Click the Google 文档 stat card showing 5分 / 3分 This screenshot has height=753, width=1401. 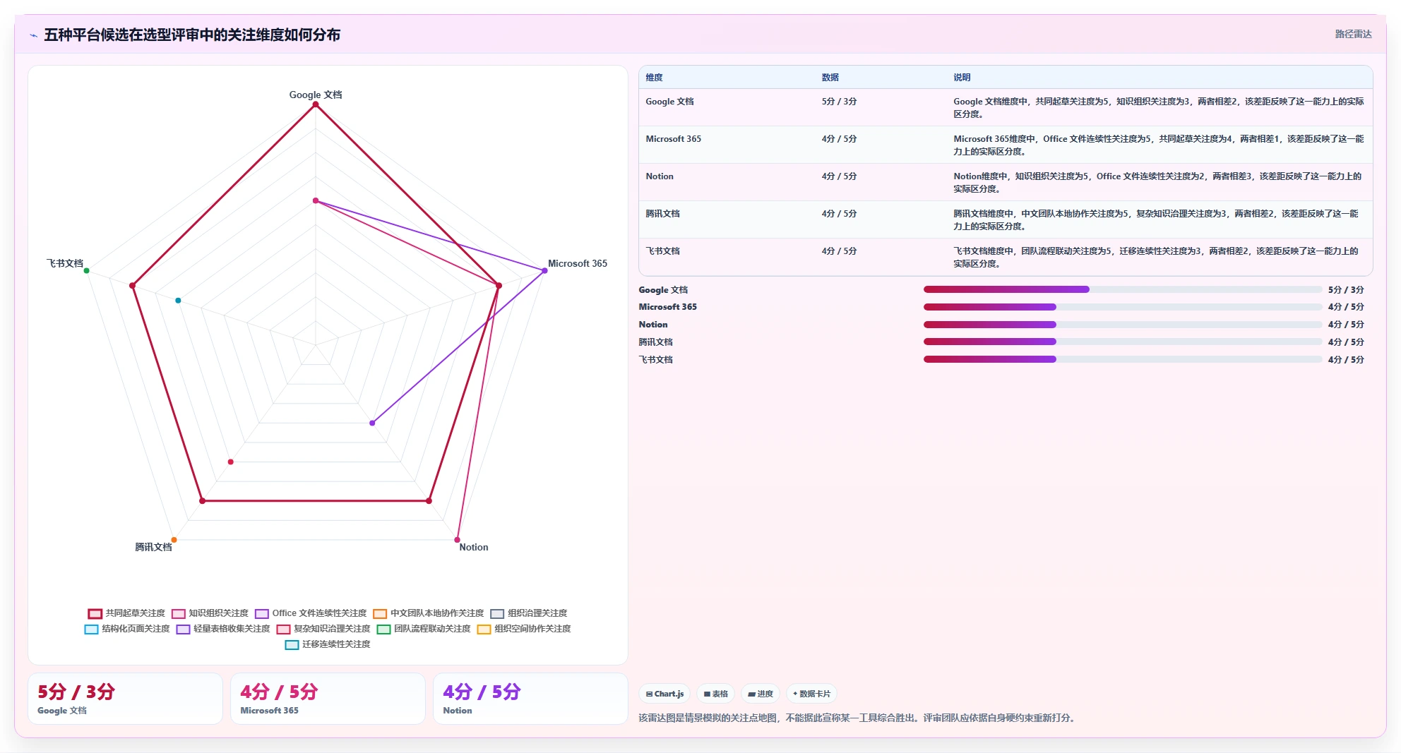pos(125,699)
